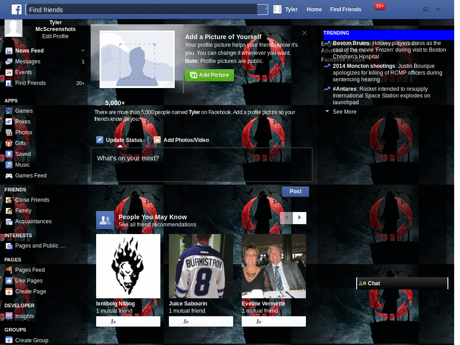This screenshot has height=345, width=460.
Task: Click the Messages icon in sidebar
Action: 9,62
